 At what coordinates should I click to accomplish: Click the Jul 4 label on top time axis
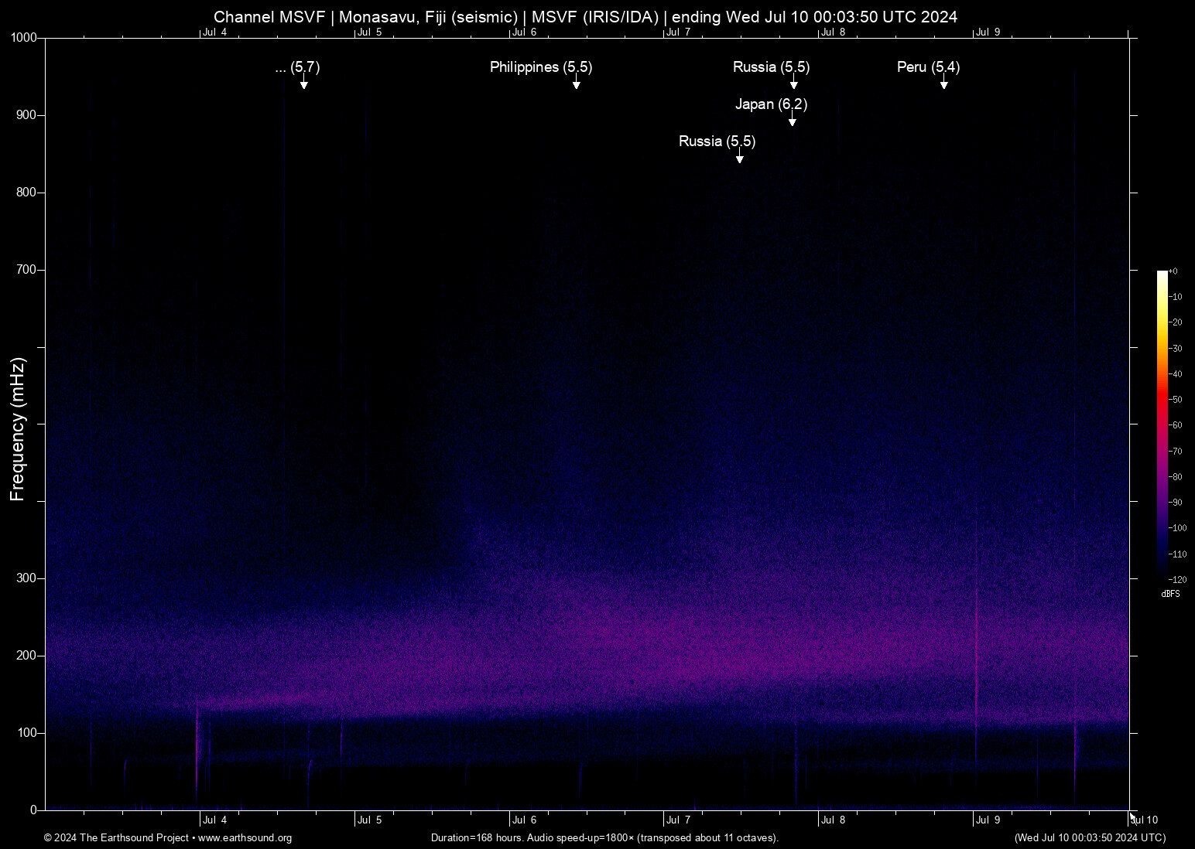214,32
